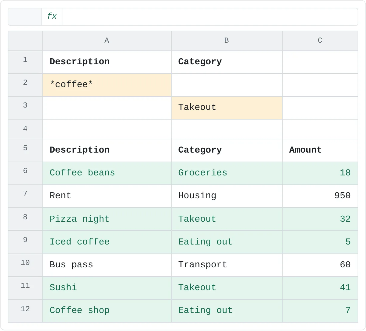Click the Takeout cell in row 8
Image resolution: width=366 pixels, height=331 pixels.
[227, 219]
